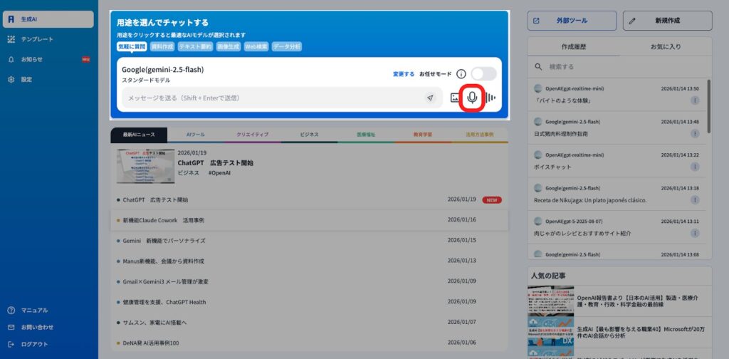This screenshot has height=359, width=729.
Task: Click 変更する link to change model
Action: point(404,74)
